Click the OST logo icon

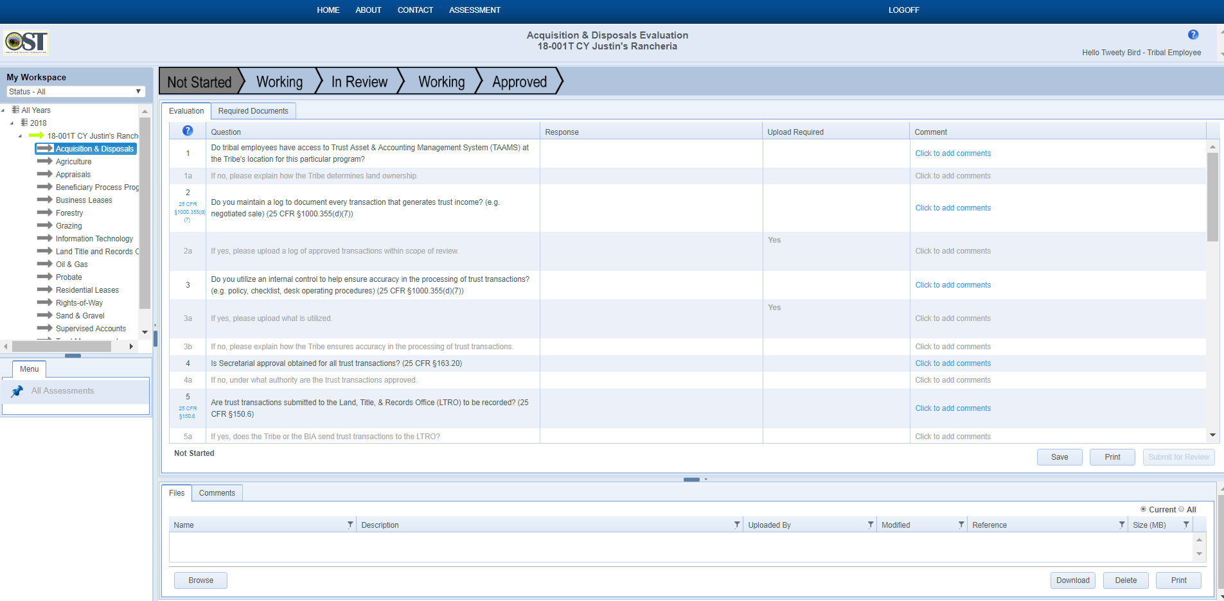(x=26, y=42)
